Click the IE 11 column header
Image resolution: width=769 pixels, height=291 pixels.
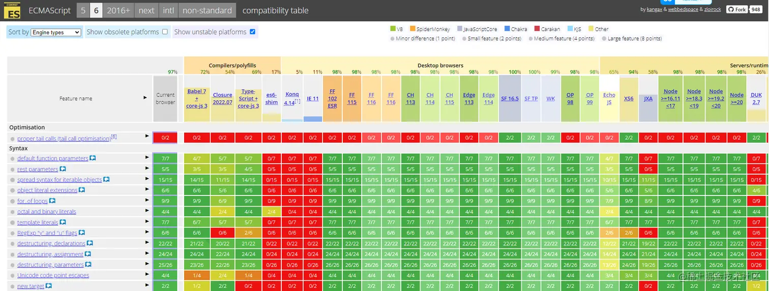pos(312,99)
